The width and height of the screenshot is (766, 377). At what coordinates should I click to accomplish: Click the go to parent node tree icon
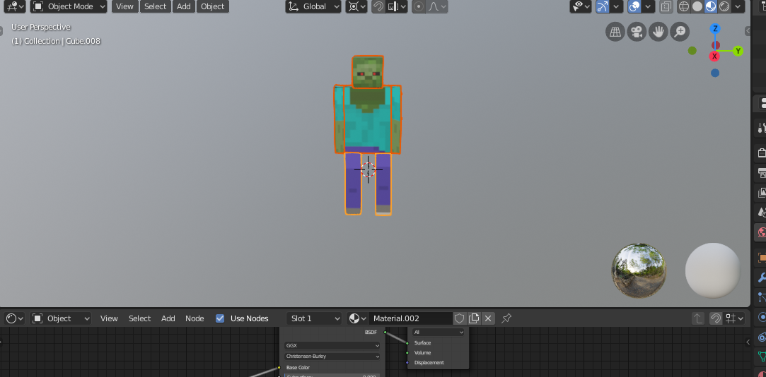pyautogui.click(x=698, y=318)
